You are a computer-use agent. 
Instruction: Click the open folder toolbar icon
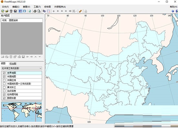[x=7, y=11]
